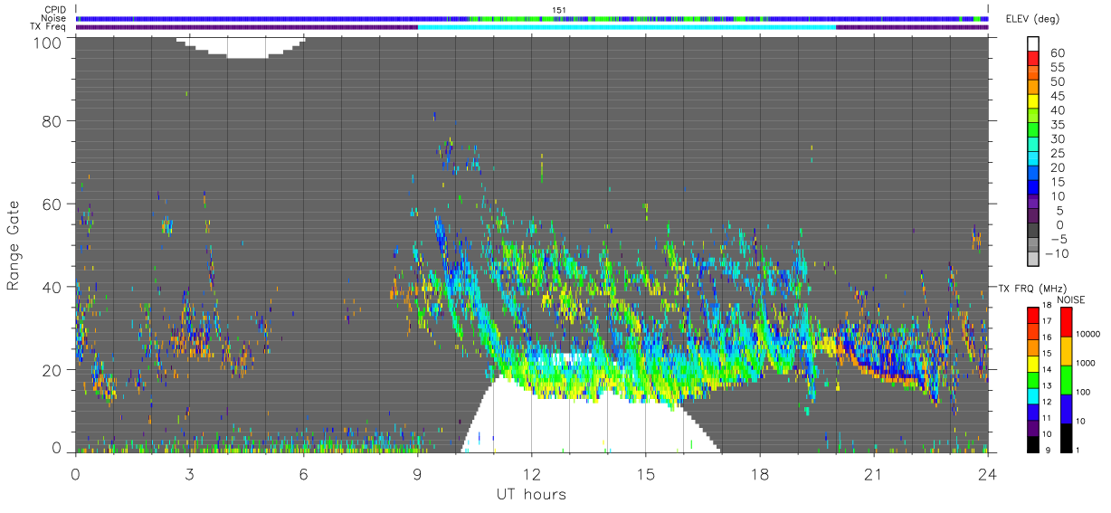Image resolution: width=1111 pixels, height=513 pixels.
Task: Select the cyan 12–13 MHz frequency swatch
Action: (x=1034, y=394)
